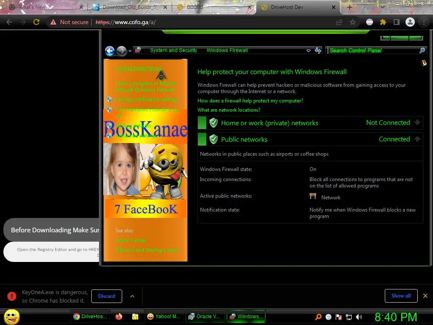Open the recent pages dropdown arrow
This screenshot has height=325, width=433.
pos(130,51)
